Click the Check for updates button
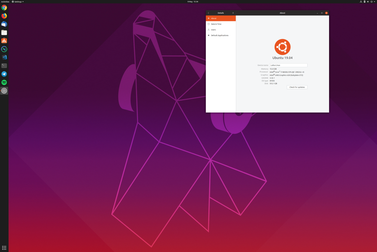Image resolution: width=377 pixels, height=252 pixels. tap(297, 87)
